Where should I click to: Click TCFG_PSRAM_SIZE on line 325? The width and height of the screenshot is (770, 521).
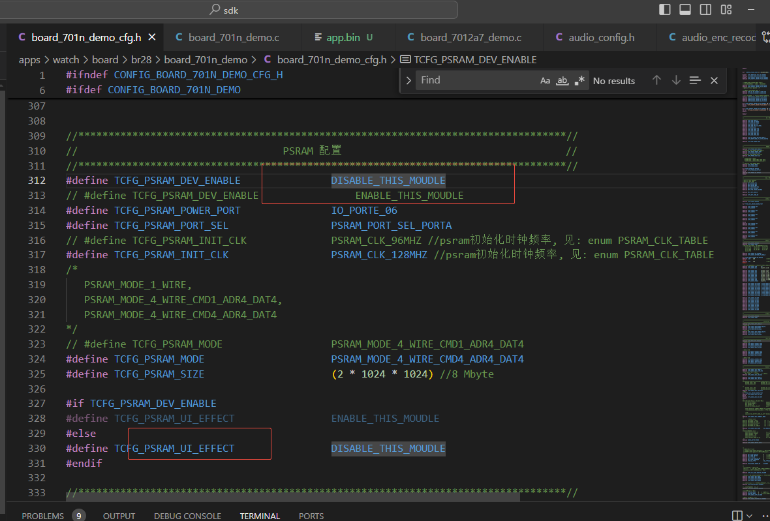(x=159, y=374)
